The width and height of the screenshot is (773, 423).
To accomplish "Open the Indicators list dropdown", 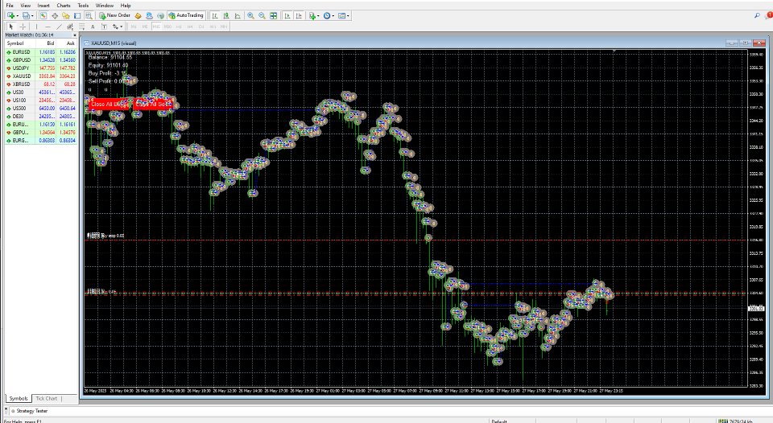I will pyautogui.click(x=318, y=16).
